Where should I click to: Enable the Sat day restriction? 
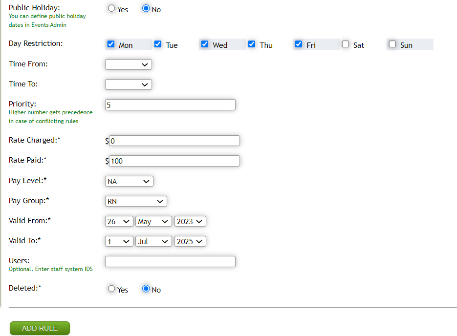(345, 44)
